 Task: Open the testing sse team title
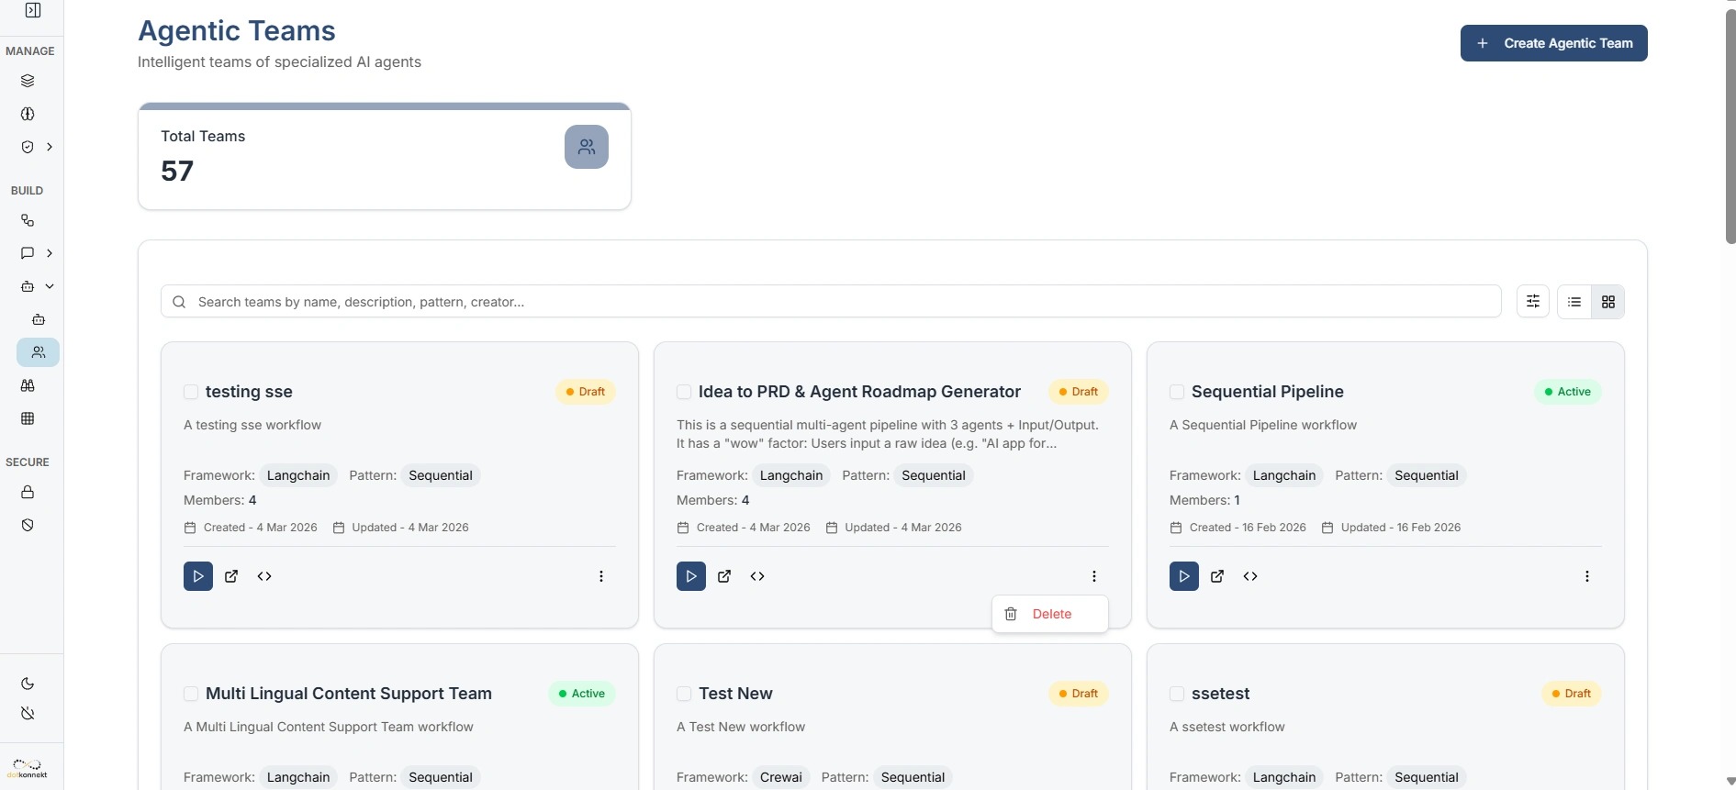click(249, 392)
